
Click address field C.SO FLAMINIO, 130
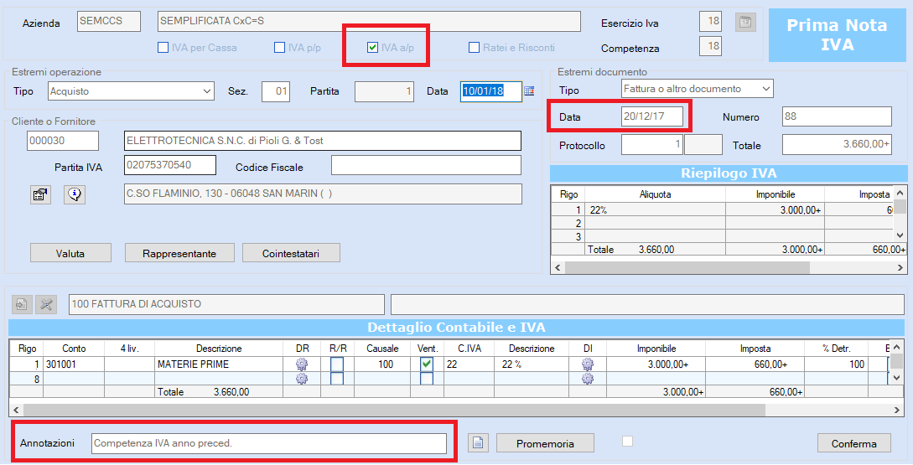coord(323,194)
